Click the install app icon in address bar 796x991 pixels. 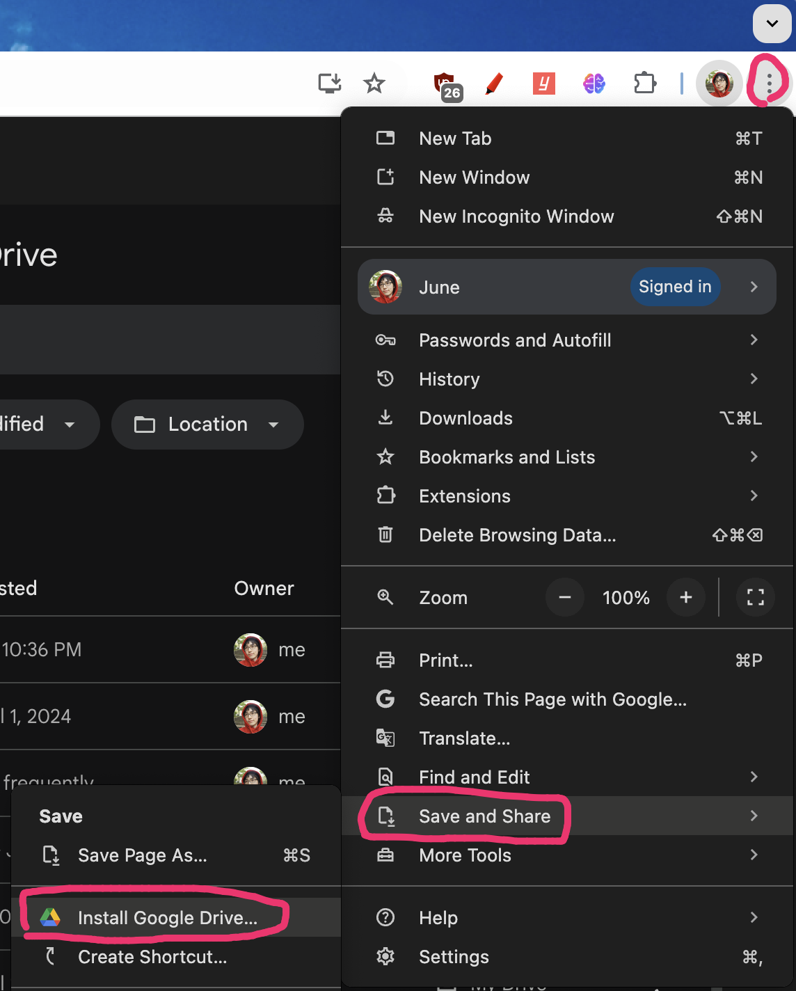tap(330, 84)
